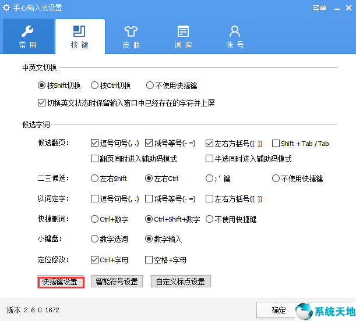
Task: Enable 半选同时进入辅助码模式 checkbox
Action: (249, 159)
